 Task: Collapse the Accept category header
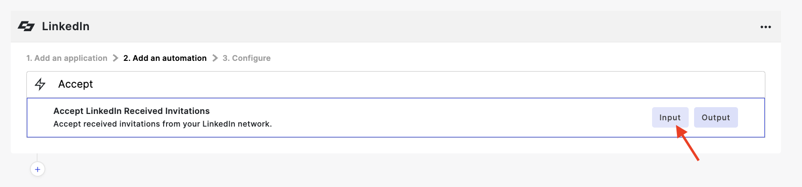[396, 84]
